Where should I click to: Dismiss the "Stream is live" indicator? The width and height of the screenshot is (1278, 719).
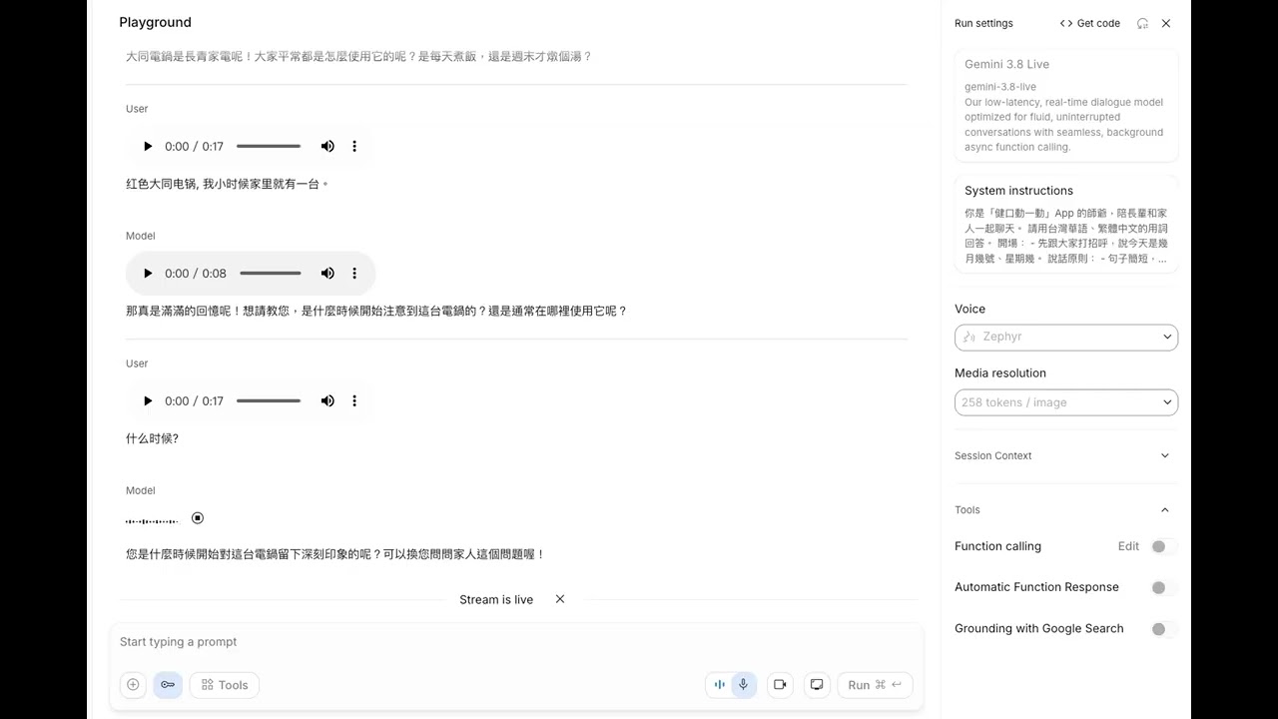click(x=560, y=599)
